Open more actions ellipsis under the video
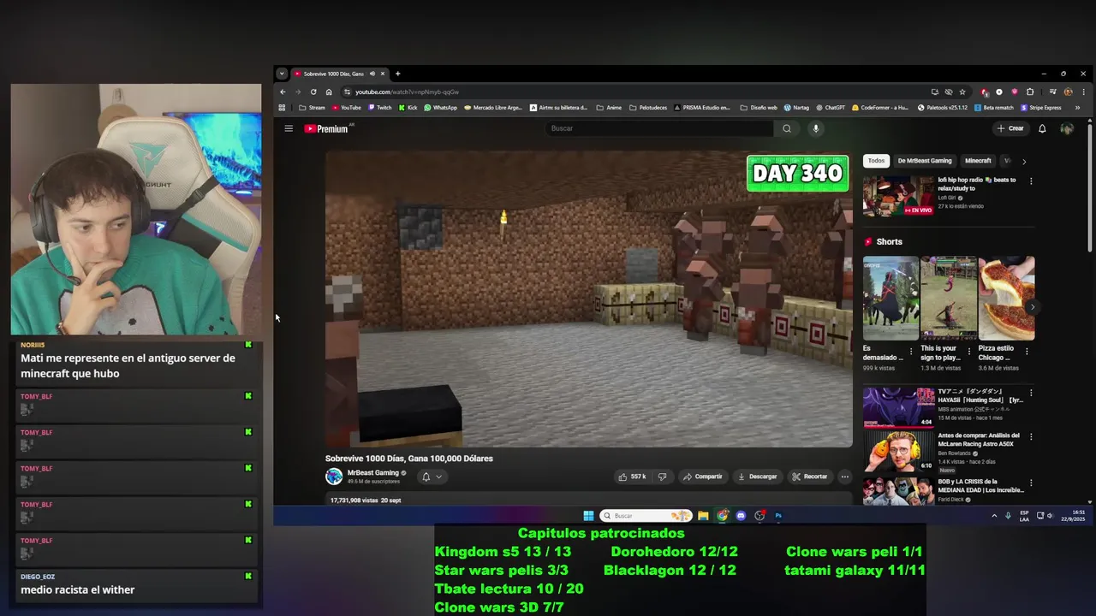1096x616 pixels. tap(844, 477)
